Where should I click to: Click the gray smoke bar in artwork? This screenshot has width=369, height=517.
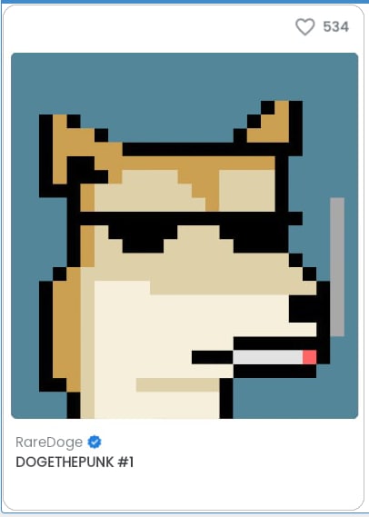pyautogui.click(x=337, y=267)
